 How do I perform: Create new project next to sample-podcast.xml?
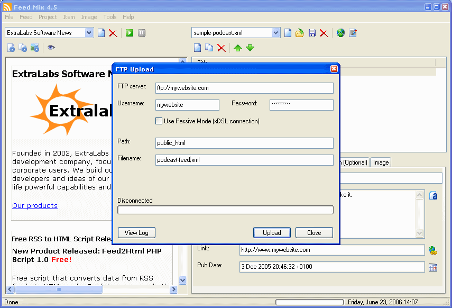(x=288, y=33)
